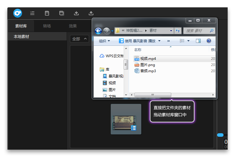Click the save project icon
This screenshot has height=157, width=235.
coord(47,13)
